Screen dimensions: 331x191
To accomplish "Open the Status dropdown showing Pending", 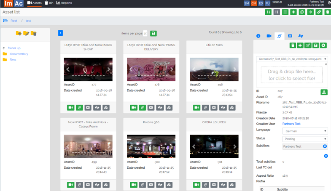I will (x=305, y=138).
